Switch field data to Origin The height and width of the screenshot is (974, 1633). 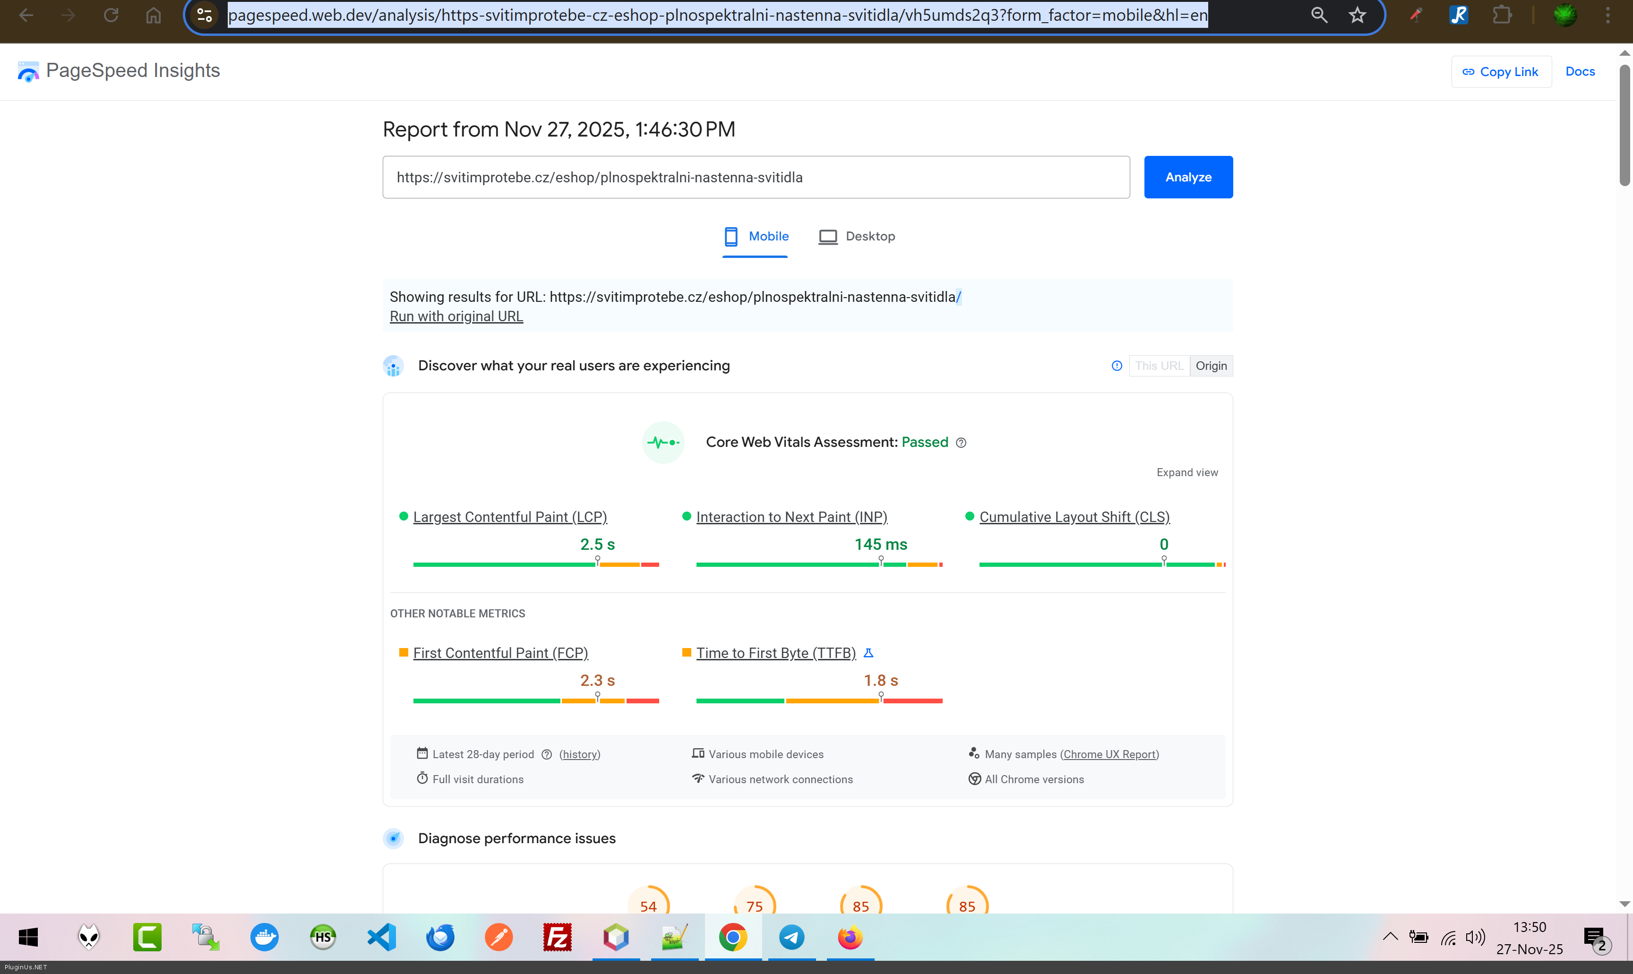point(1211,366)
